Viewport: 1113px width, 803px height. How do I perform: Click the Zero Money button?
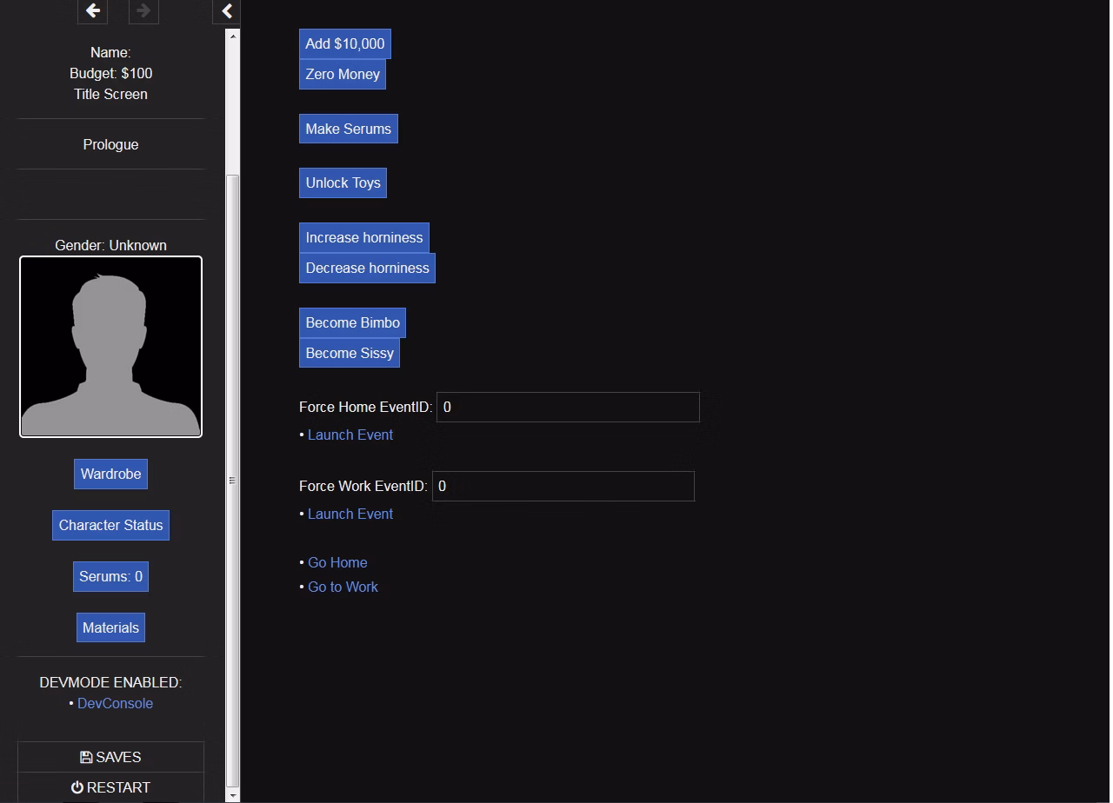(x=343, y=74)
